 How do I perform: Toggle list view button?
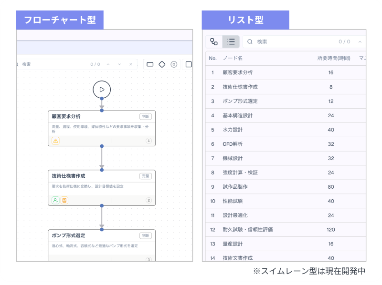pos(231,42)
